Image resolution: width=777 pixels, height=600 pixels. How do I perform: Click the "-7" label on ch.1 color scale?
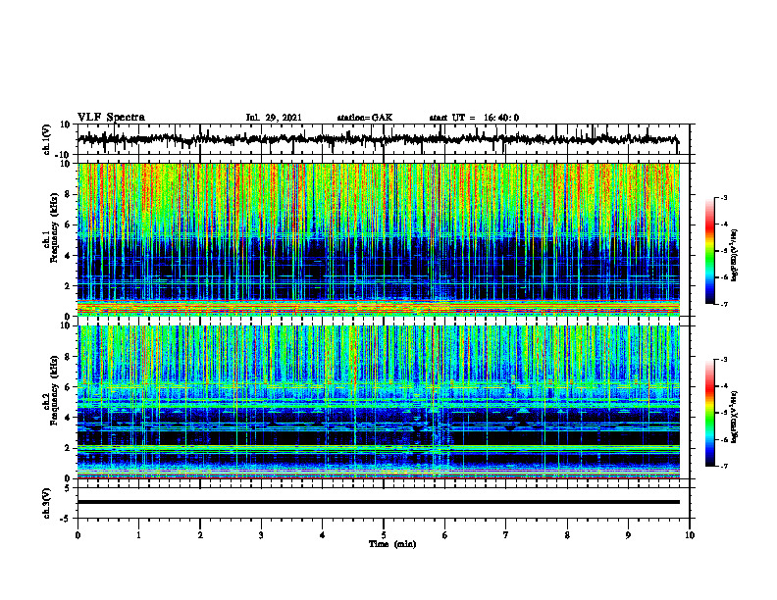pos(724,304)
